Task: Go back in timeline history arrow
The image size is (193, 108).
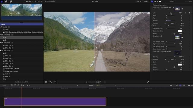Action: coord(78,85)
